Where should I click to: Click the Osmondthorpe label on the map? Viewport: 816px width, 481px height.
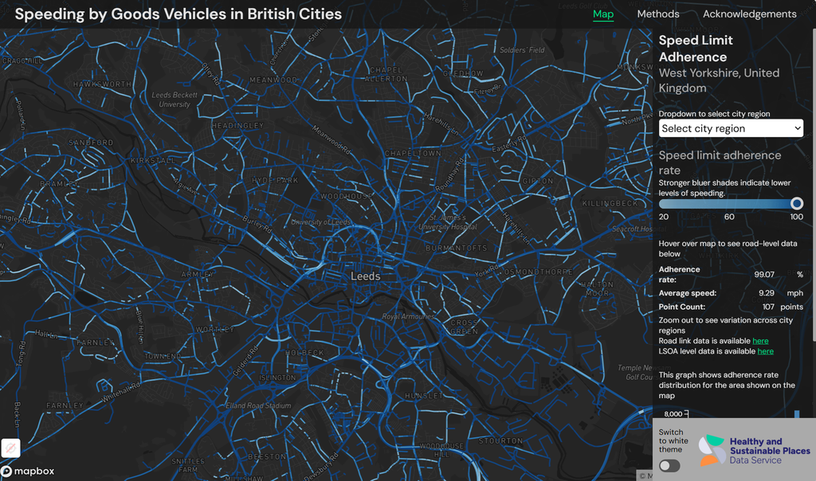[x=538, y=272]
